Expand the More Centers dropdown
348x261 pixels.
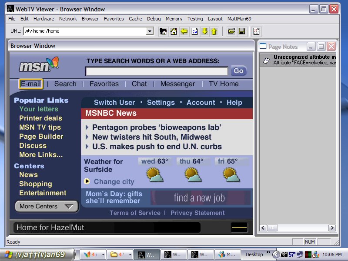pos(47,206)
